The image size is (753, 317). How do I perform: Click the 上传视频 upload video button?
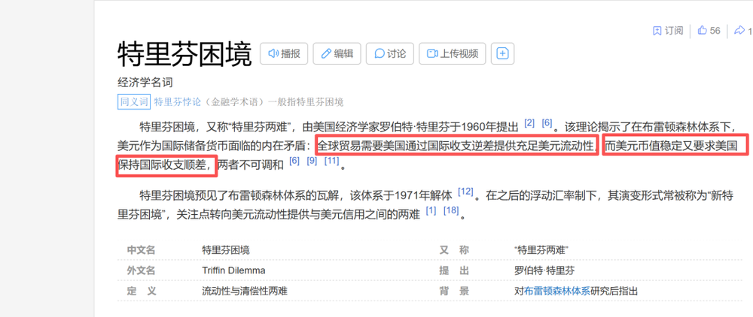tap(452, 53)
